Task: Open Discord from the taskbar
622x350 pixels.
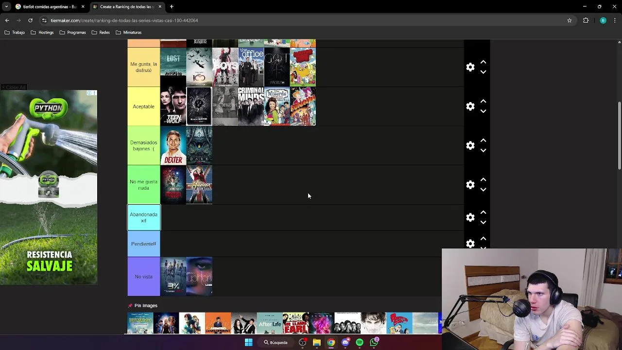Action: click(x=346, y=342)
